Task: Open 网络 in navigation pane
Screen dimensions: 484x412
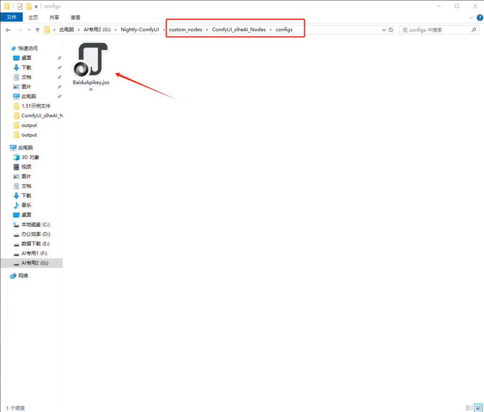Action: pyautogui.click(x=23, y=276)
